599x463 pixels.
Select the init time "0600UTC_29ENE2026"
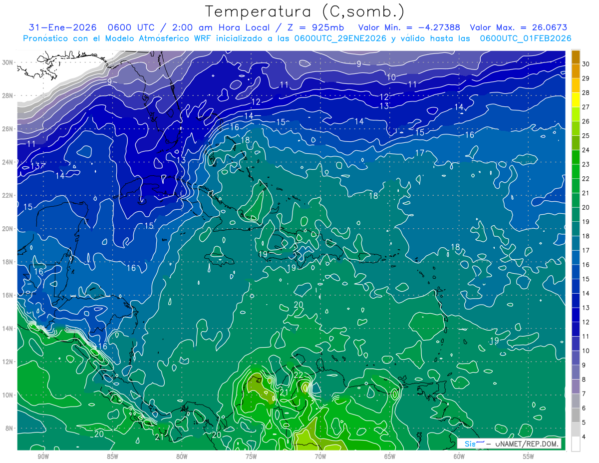[x=340, y=38]
